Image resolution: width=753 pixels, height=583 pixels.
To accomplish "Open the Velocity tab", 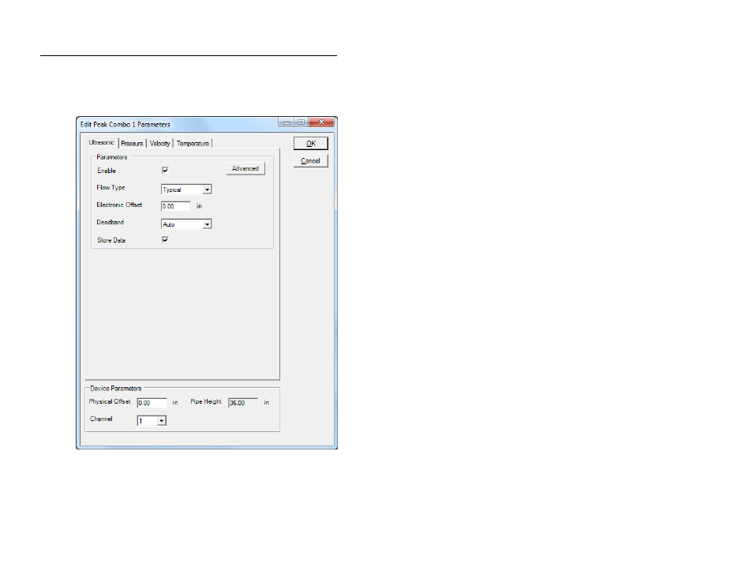I will tap(159, 144).
